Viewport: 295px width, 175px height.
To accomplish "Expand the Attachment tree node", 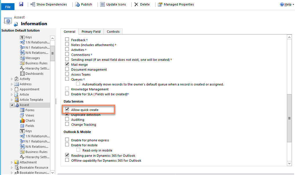I will coord(11,162).
